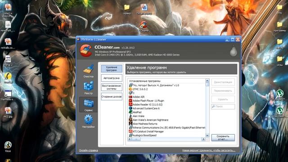Select the AkelPad row
The image size is (288, 162).
166,112
